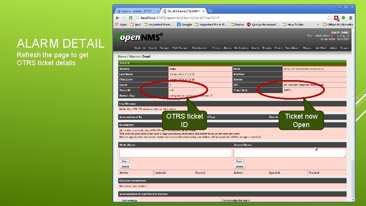Open the Other Bookmarks folder

tap(338, 24)
